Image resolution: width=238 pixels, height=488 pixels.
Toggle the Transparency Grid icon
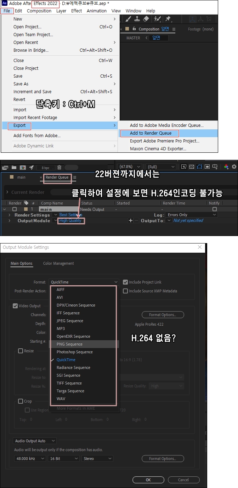click(x=192, y=167)
